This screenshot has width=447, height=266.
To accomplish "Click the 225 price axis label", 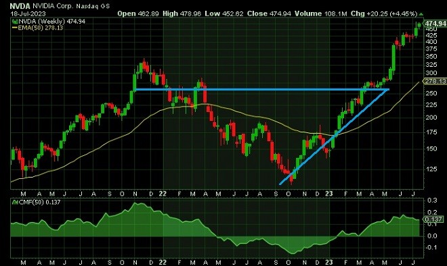I will [x=431, y=105].
